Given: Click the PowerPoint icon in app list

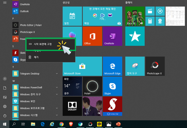Looking at the screenshot, I should point(15,39).
